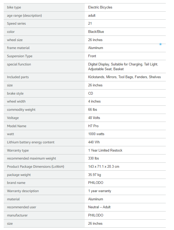The image size is (174, 230).
Task: Click the 'Neutral -- Adult' recommended user value
Action: tap(99, 207)
